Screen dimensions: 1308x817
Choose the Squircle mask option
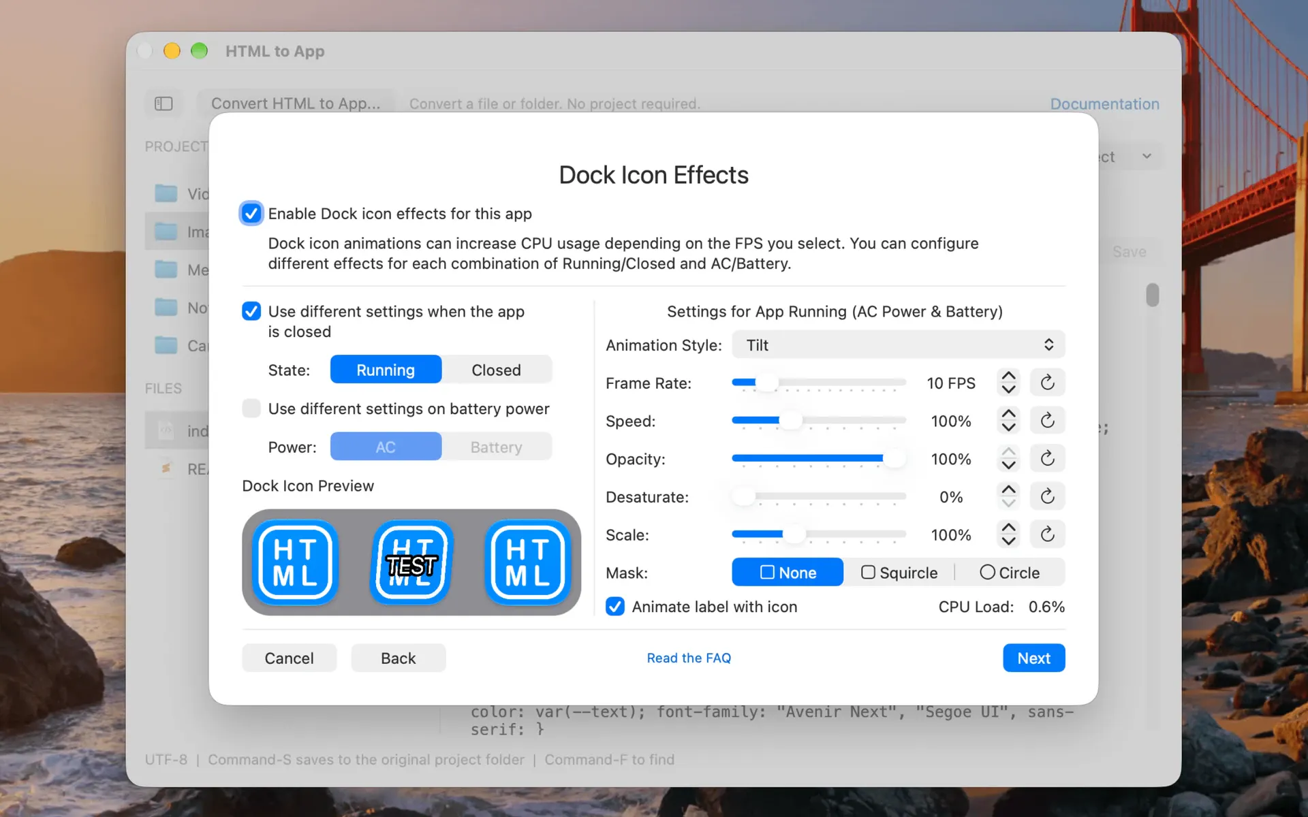(x=899, y=573)
